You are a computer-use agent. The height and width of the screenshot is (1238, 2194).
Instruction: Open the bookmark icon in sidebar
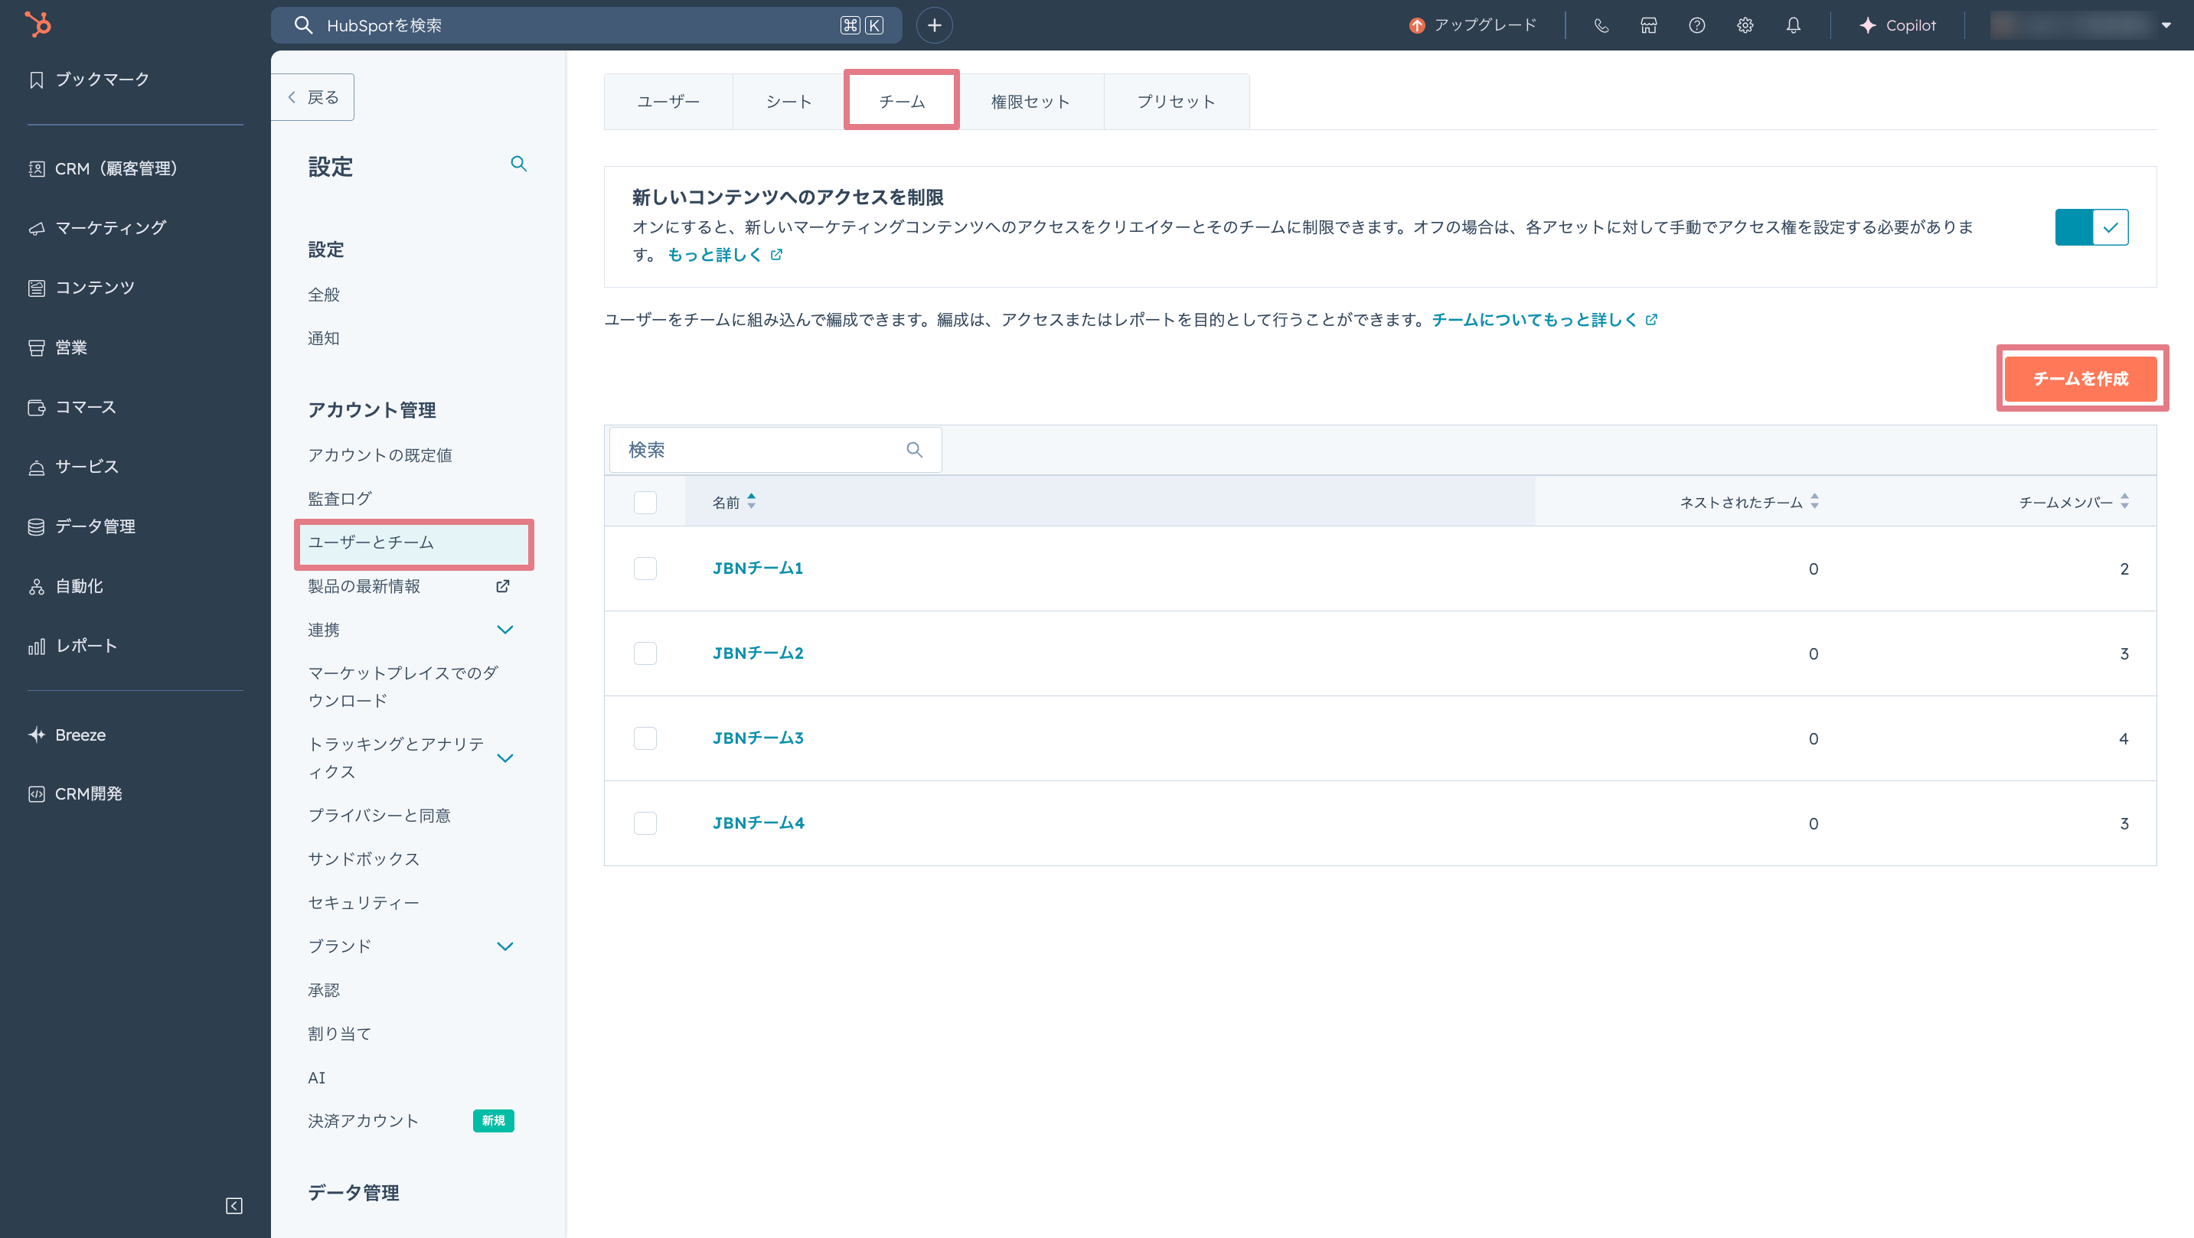37,80
